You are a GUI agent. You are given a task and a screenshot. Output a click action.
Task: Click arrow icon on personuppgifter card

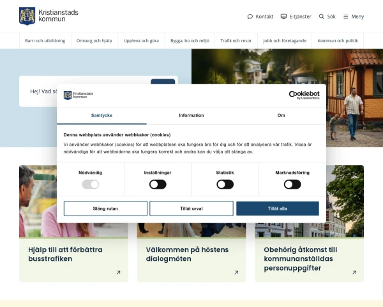354,272
